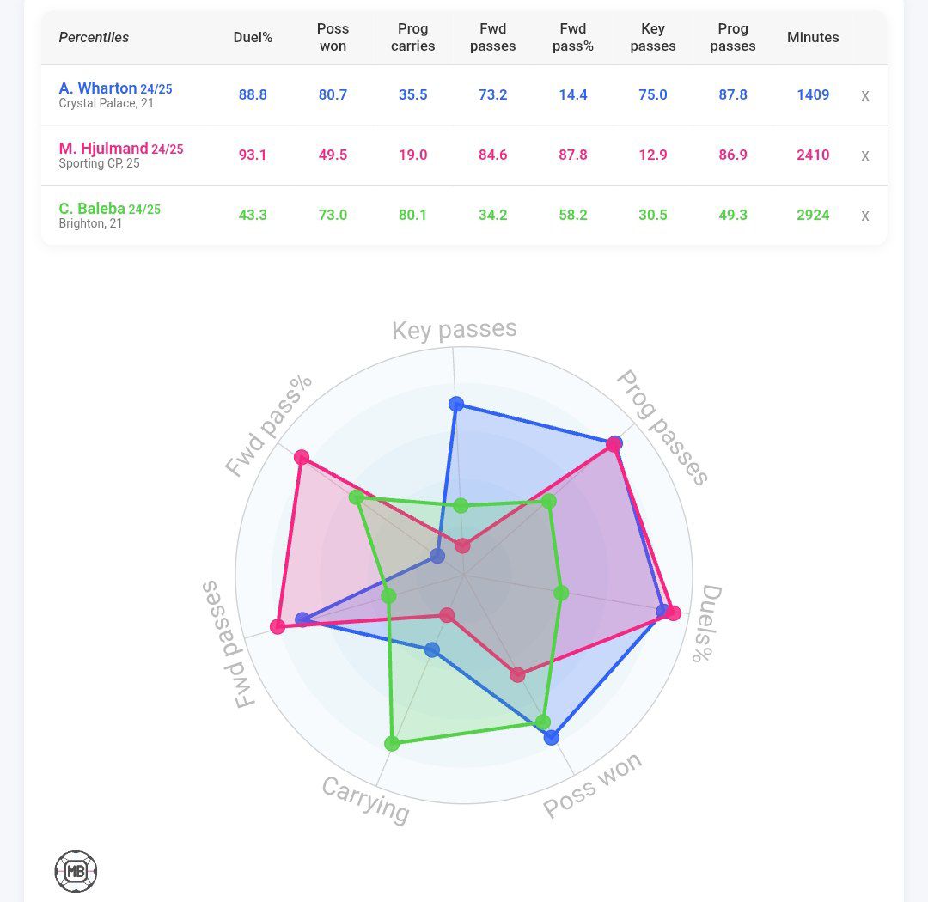Click Hjulmand's pink Duels% data point
Viewport: 928px width, 902px height.
[x=674, y=613]
